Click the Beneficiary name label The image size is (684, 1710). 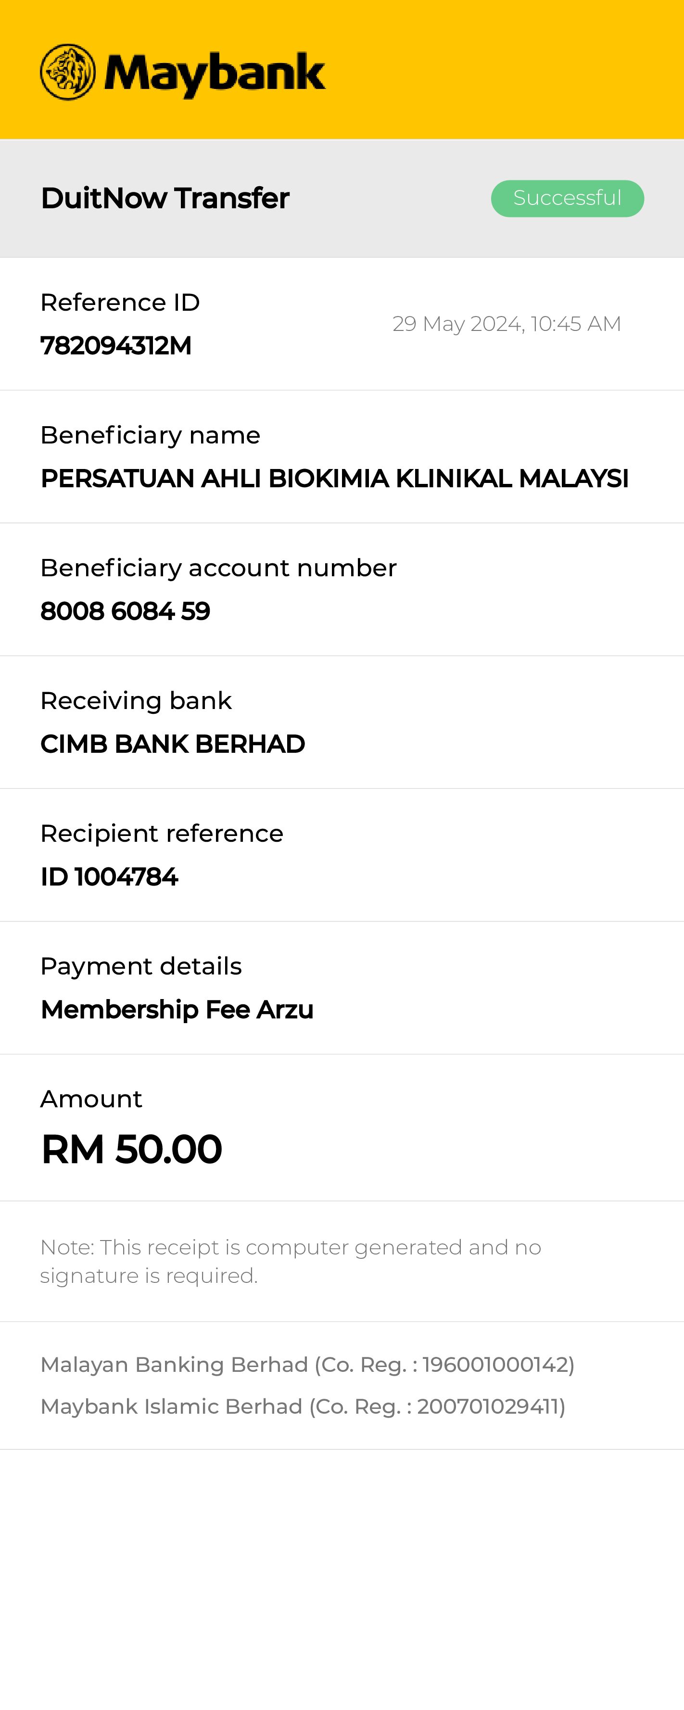coord(150,435)
